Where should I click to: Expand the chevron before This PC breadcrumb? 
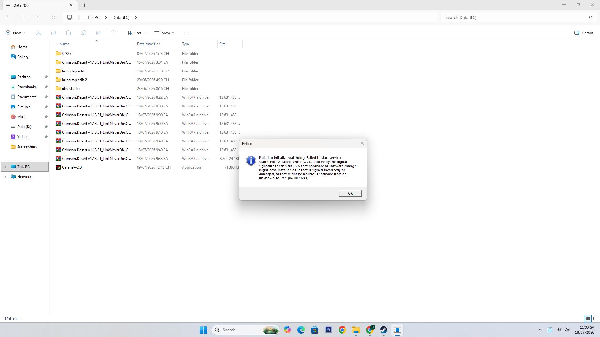point(78,17)
